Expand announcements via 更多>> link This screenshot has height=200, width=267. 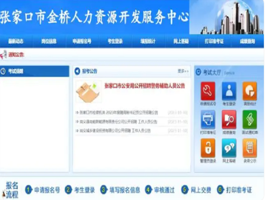pyautogui.click(x=183, y=71)
